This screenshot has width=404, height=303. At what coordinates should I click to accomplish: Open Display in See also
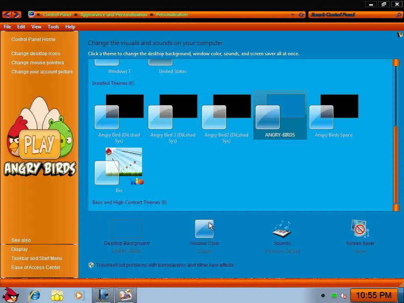(19, 249)
